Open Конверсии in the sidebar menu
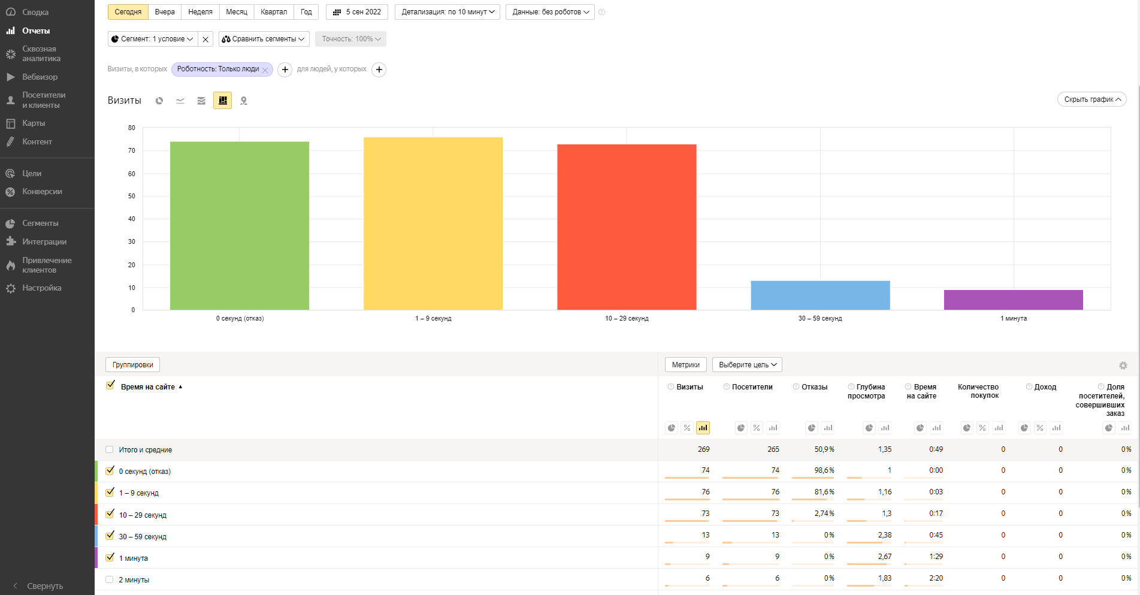This screenshot has width=1140, height=595. (x=42, y=192)
